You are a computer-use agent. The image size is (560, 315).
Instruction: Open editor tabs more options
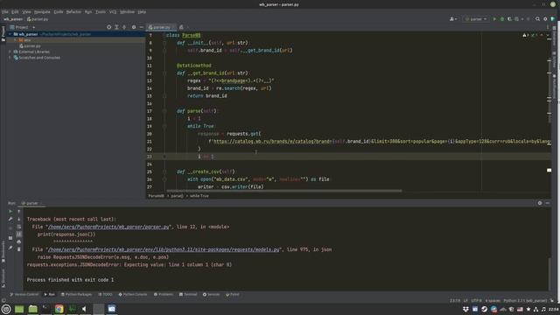click(x=548, y=27)
